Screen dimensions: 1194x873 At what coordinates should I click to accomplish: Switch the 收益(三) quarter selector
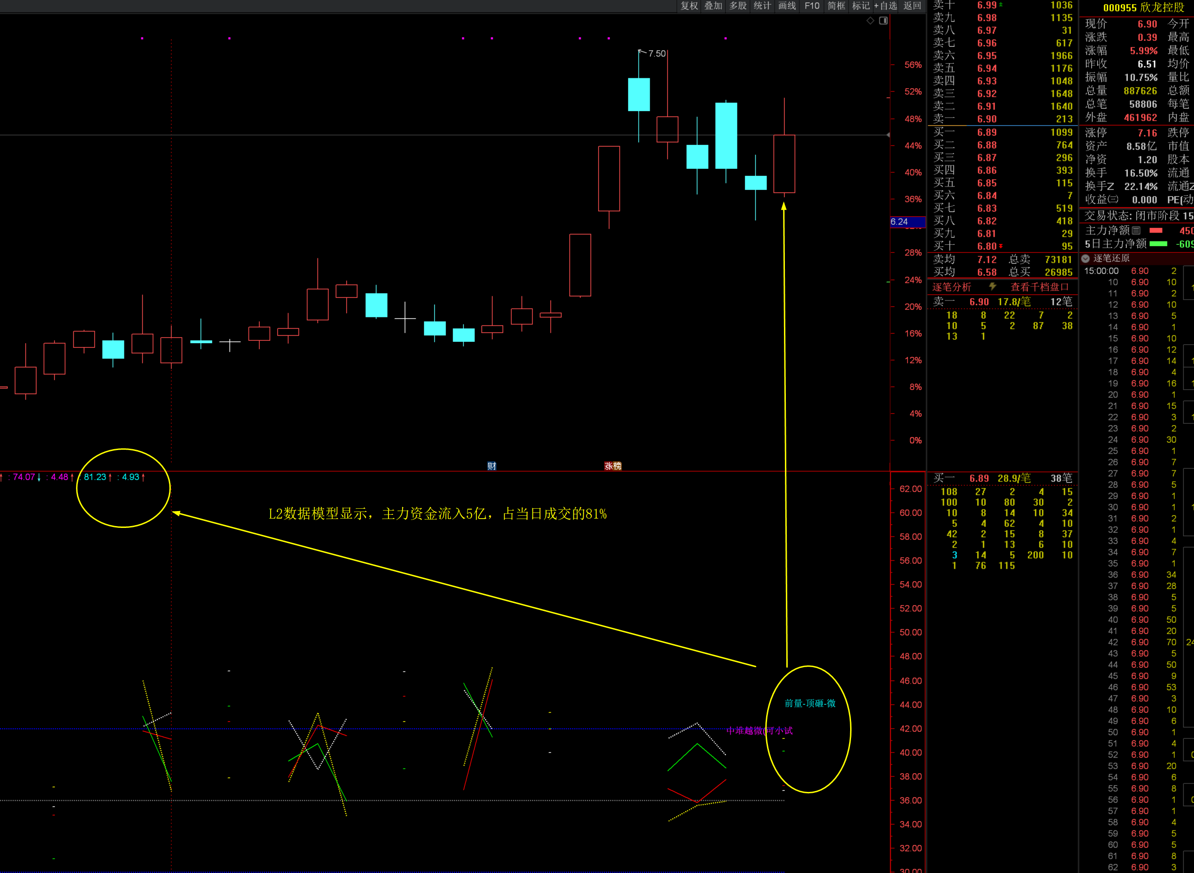coord(1113,199)
